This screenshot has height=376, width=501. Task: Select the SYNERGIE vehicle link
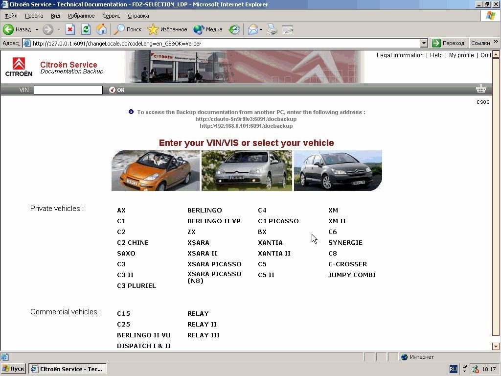click(x=345, y=243)
